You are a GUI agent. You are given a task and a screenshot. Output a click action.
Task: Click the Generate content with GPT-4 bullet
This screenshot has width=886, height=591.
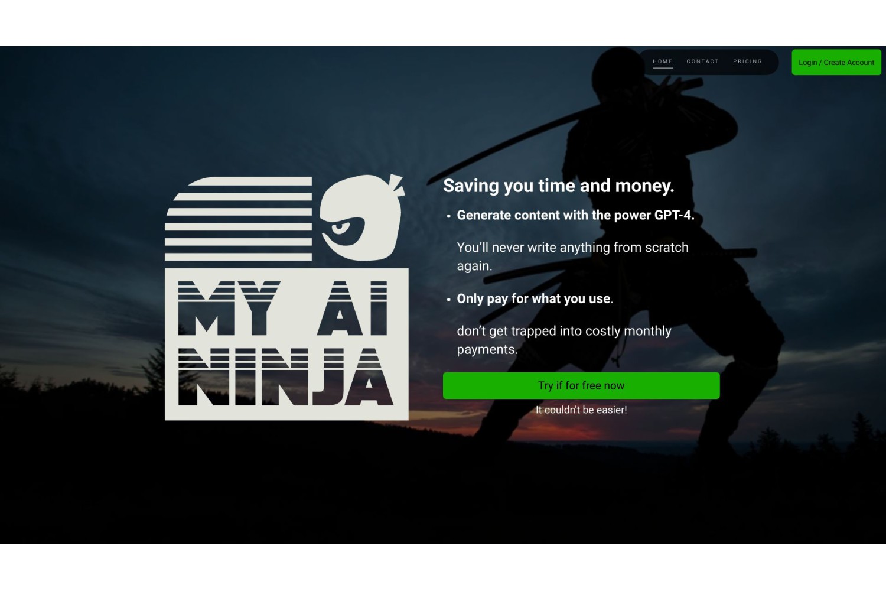(575, 215)
